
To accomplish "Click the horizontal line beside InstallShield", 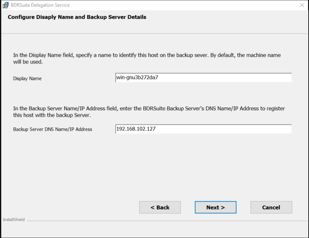I will [x=167, y=221].
